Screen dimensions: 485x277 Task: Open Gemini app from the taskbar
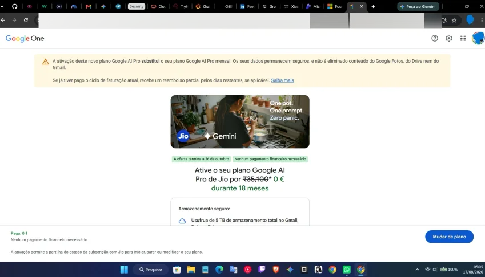point(290,270)
